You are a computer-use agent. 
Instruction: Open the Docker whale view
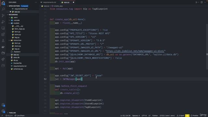3,47
